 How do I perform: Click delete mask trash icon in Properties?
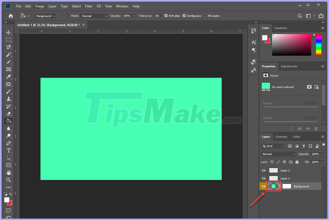(316, 129)
